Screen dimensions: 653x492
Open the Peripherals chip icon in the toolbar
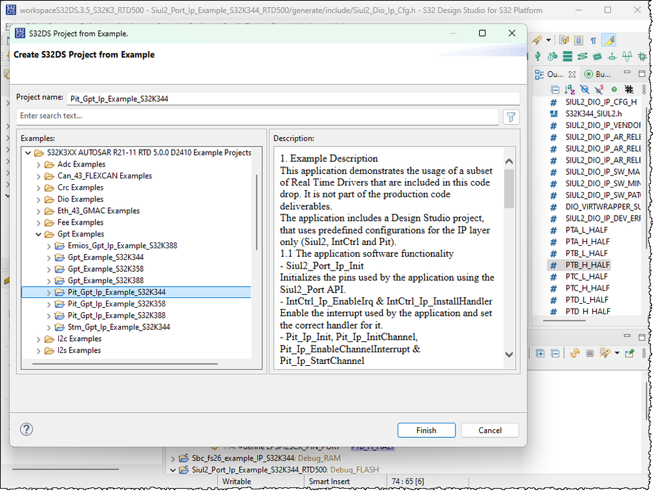pos(597,56)
